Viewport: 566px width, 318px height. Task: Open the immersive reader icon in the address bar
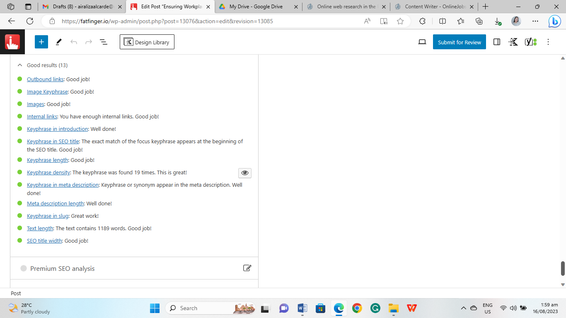pyautogui.click(x=384, y=21)
